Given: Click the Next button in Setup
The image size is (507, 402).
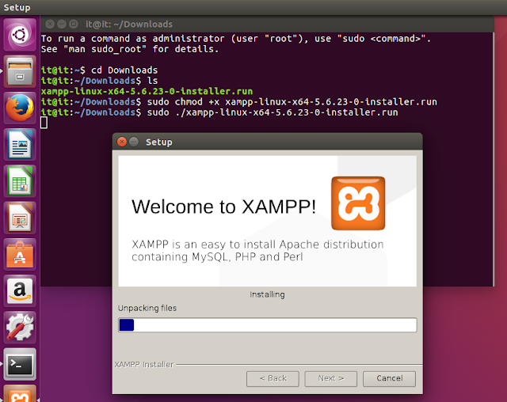Looking at the screenshot, I should (x=331, y=378).
